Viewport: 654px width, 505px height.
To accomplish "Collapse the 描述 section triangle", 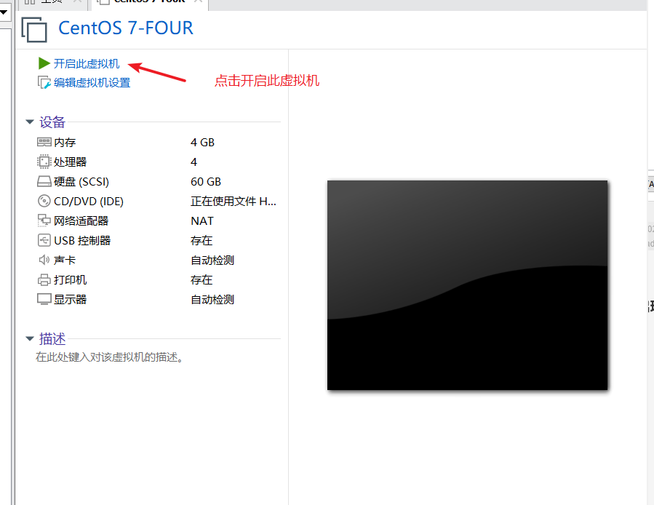I will click(30, 338).
